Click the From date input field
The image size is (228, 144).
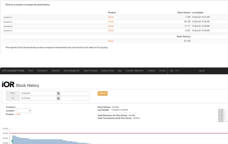[x=38, y=93]
